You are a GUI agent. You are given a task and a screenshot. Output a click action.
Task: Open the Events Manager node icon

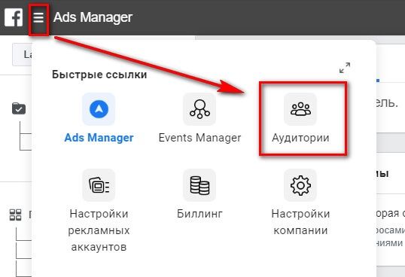point(199,109)
